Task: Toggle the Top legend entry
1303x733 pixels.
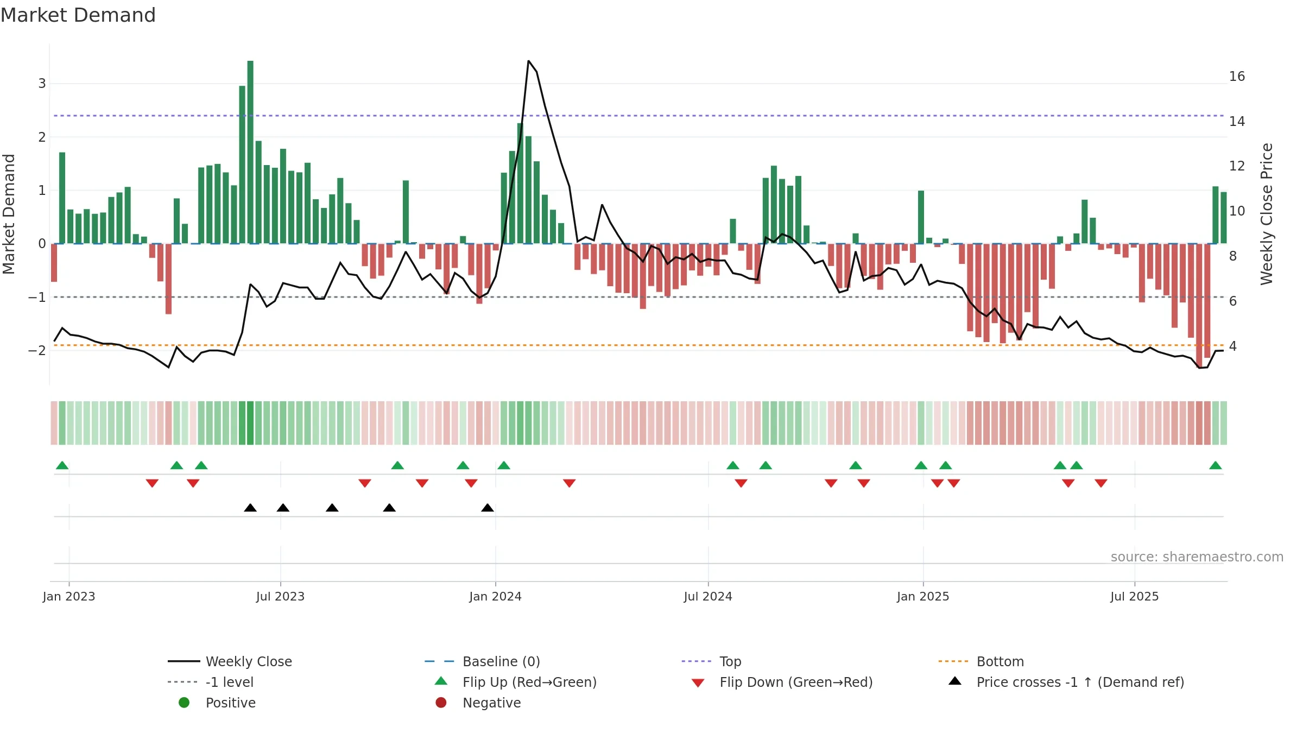Action: 711,661
